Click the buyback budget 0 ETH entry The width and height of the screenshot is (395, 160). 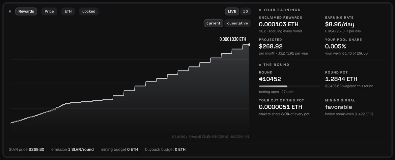point(165,149)
